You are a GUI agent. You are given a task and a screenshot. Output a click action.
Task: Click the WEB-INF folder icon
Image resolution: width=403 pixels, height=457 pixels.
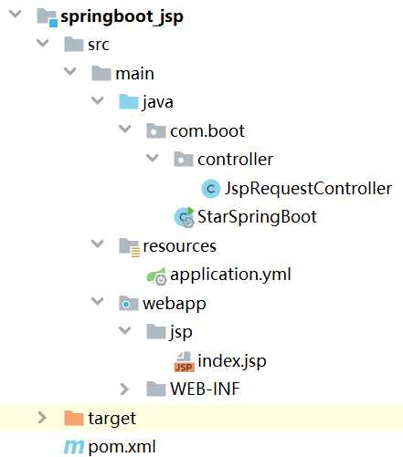(x=156, y=389)
